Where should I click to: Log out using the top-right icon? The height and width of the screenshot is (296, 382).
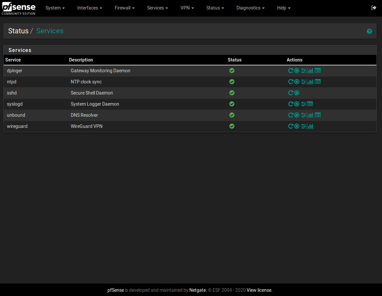tap(373, 8)
